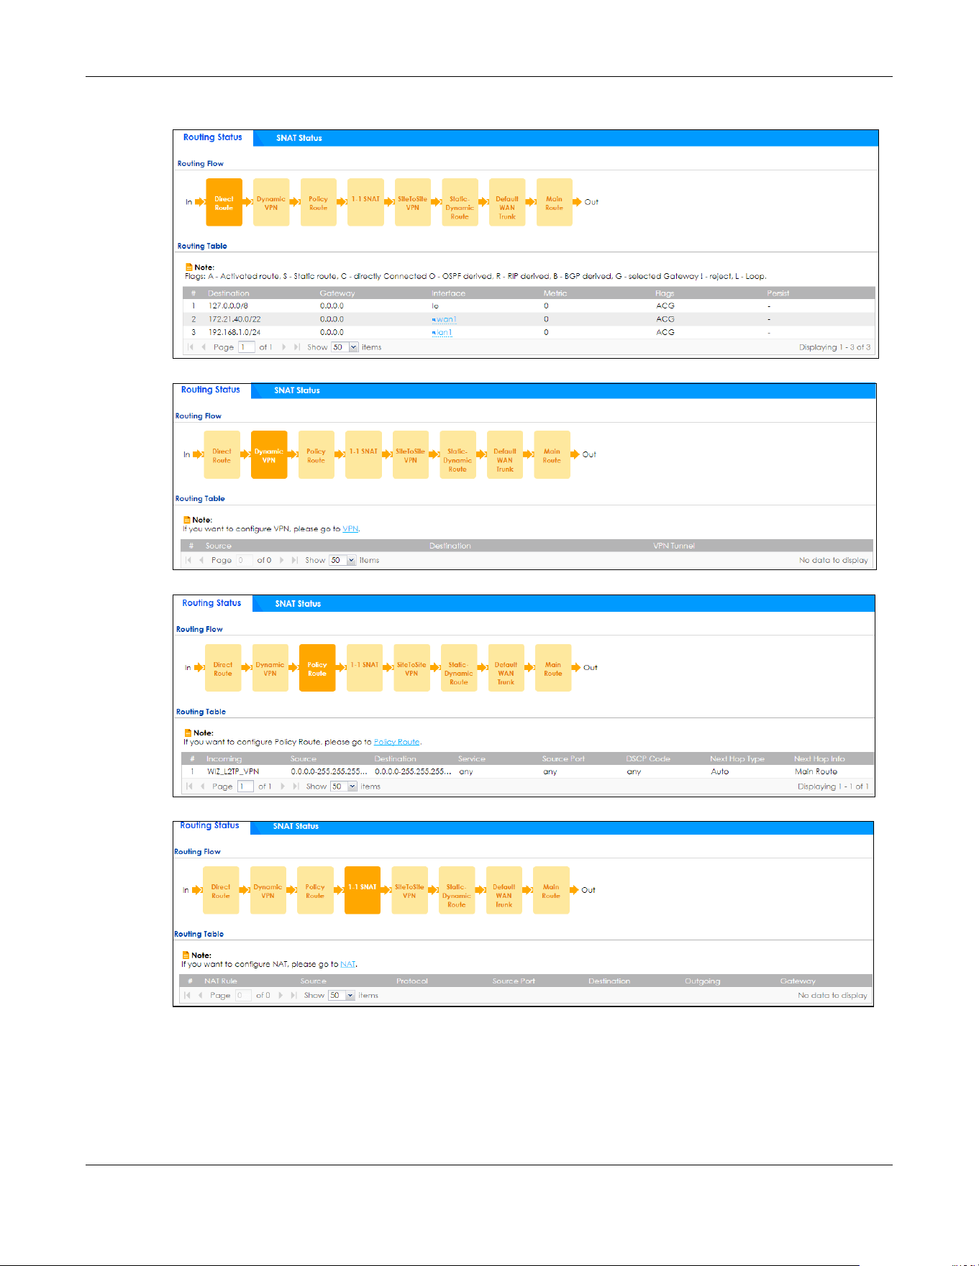
Task: Click the VPN Tunnel column header
Action: (x=674, y=546)
